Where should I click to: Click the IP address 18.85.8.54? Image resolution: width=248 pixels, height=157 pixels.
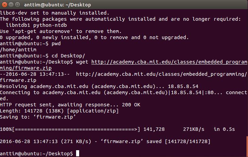pos(183,86)
